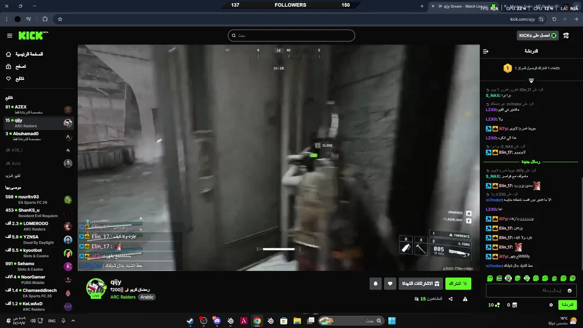Click the viewers count icon
Image resolution: width=583 pixels, height=328 pixels.
(x=416, y=299)
